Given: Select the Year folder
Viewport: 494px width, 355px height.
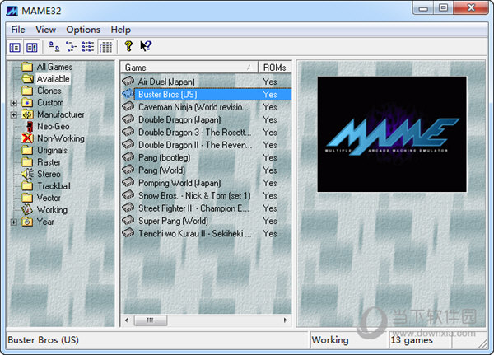Looking at the screenshot, I should click(x=45, y=222).
